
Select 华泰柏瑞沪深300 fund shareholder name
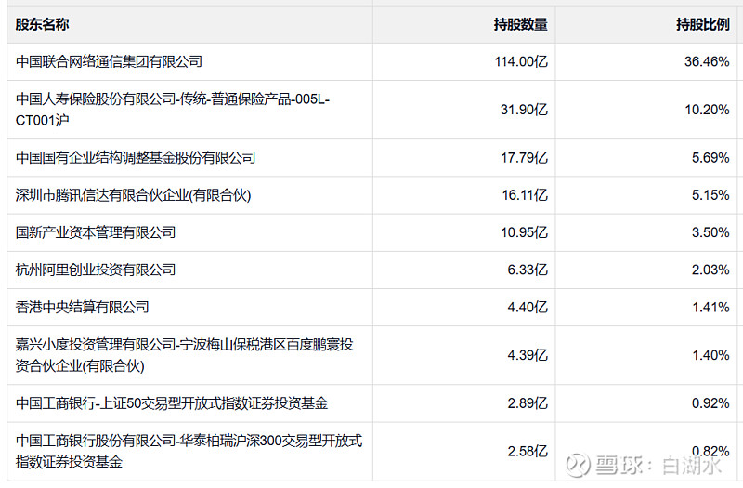click(189, 451)
